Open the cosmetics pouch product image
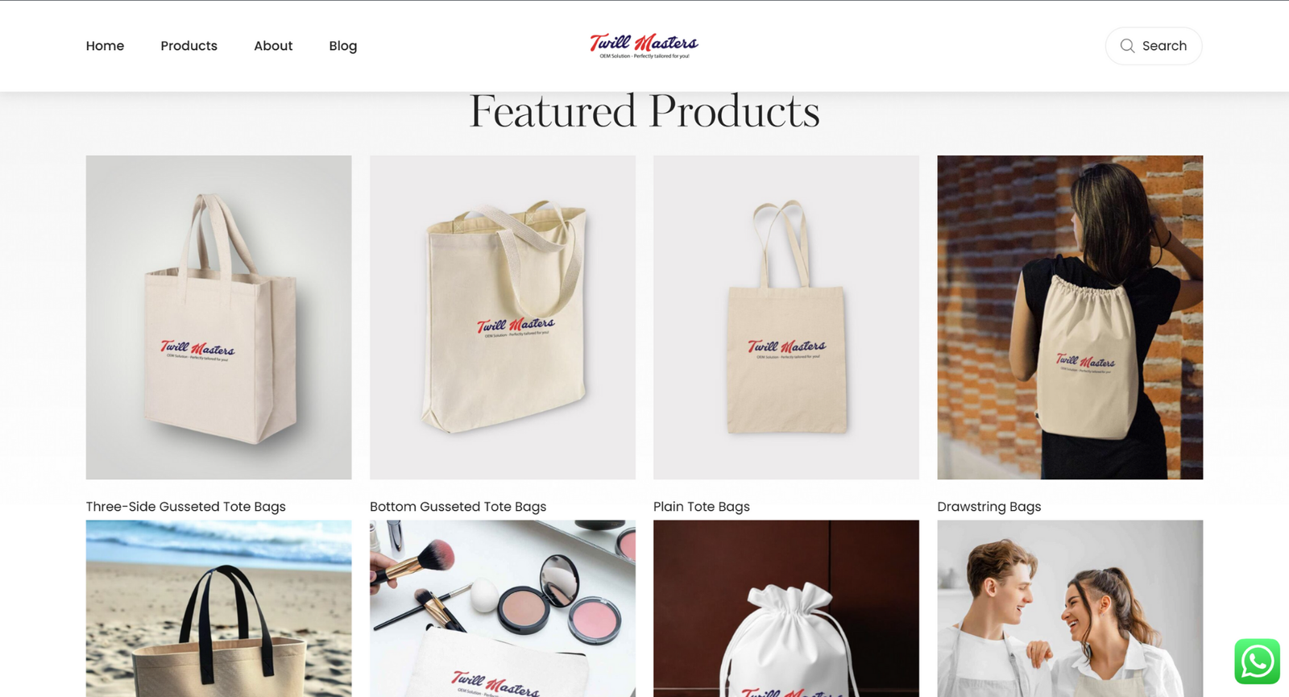Screen dimensions: 1289x697 pyautogui.click(x=502, y=608)
